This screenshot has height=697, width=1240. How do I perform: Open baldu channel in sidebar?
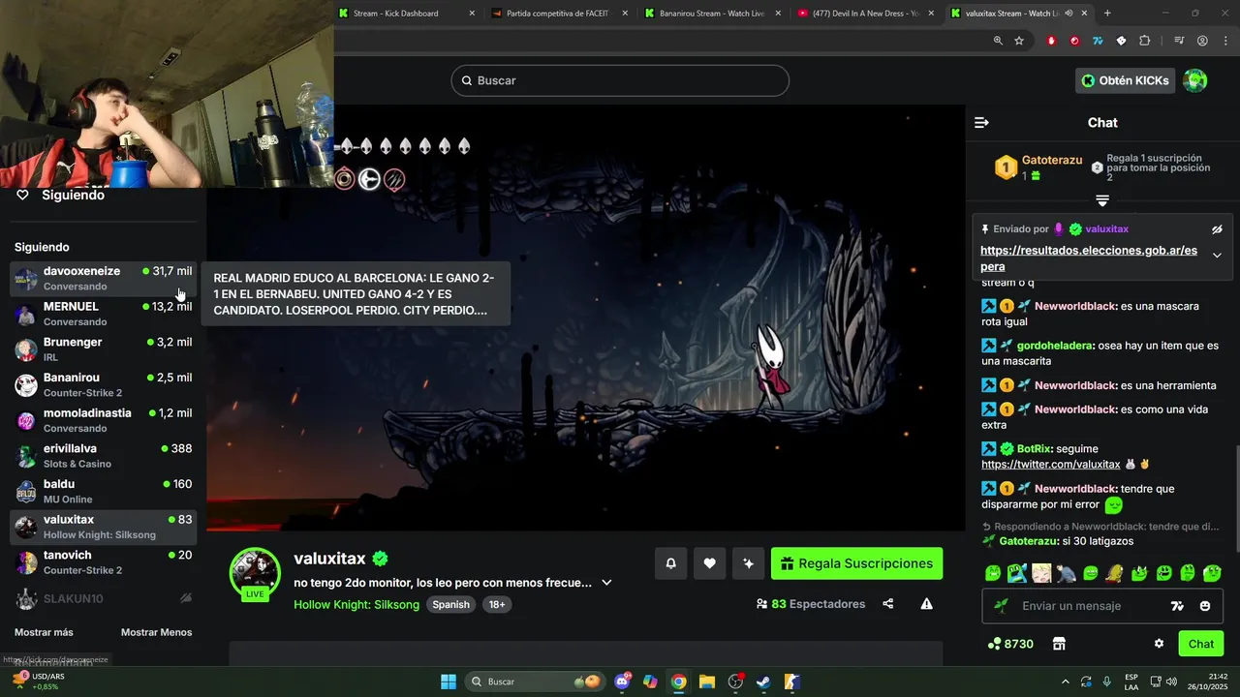click(104, 492)
